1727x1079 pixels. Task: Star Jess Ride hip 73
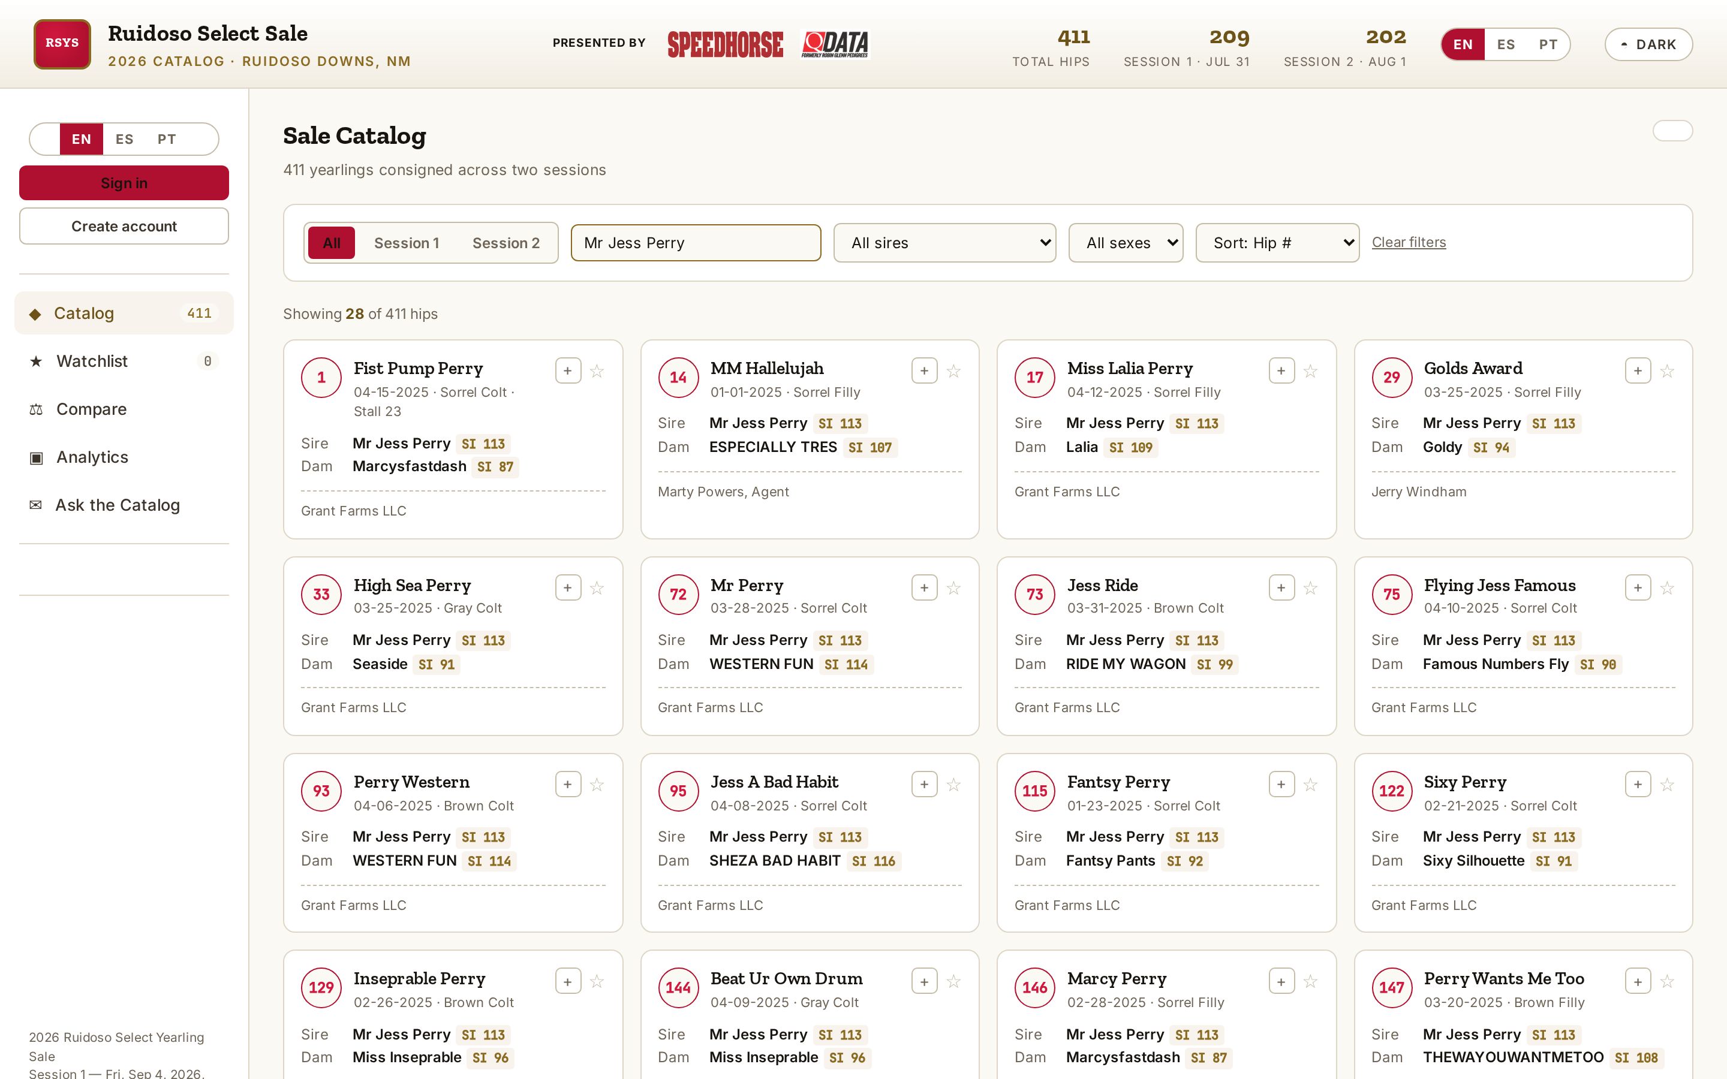tap(1310, 588)
